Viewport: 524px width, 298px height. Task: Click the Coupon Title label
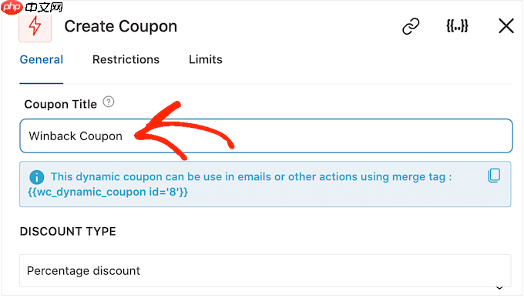coord(60,104)
